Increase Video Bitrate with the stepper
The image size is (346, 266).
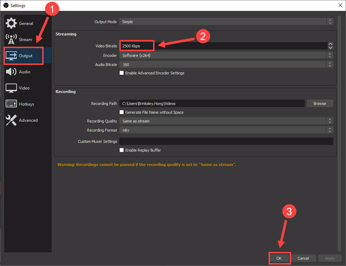coord(330,44)
